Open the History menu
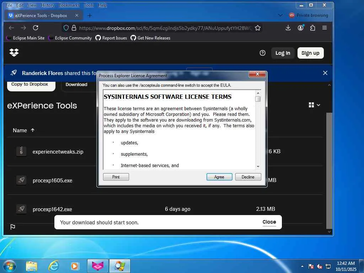 point(47,5)
